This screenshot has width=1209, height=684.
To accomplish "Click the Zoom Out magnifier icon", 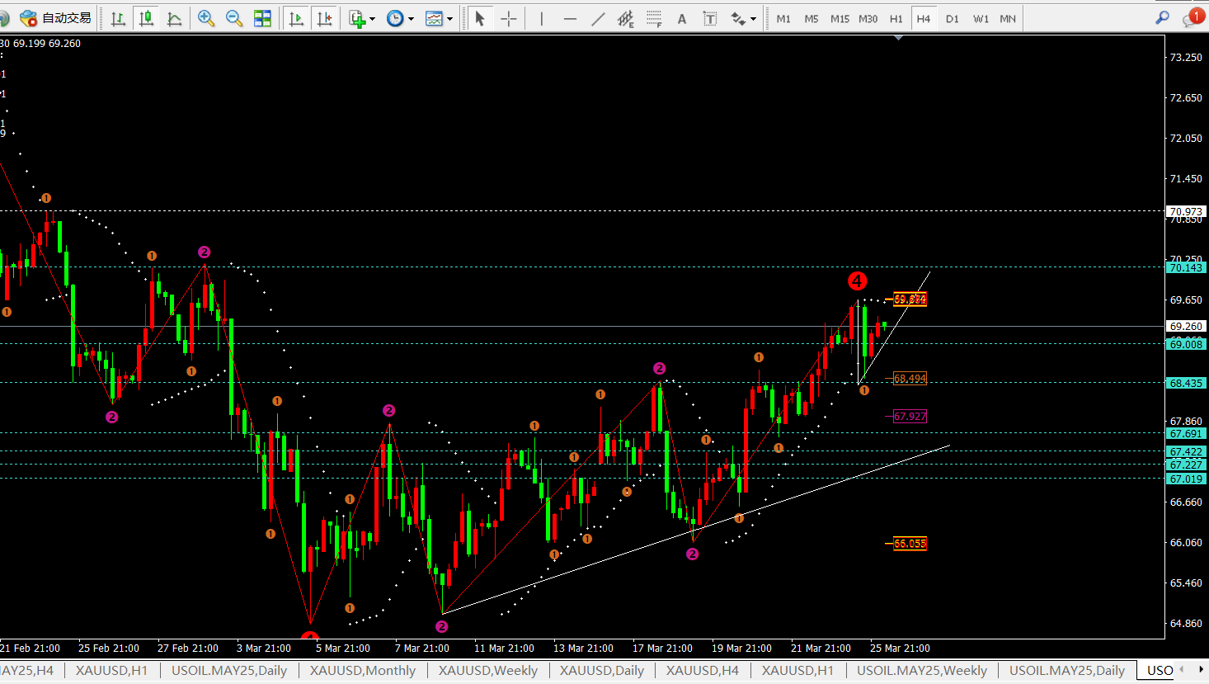I will (x=234, y=18).
